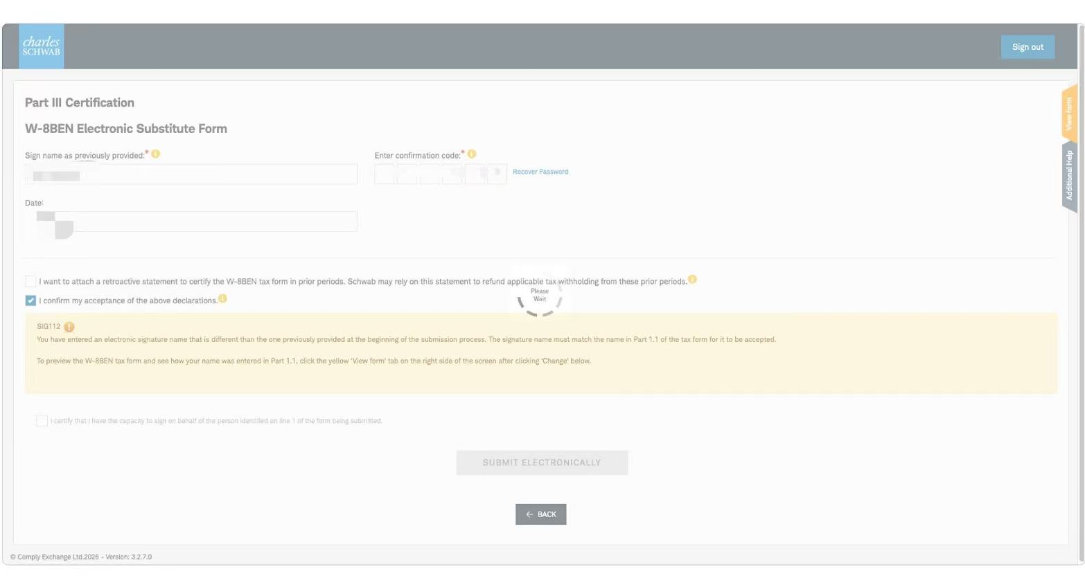Go back with the Back button
1085x576 pixels.
(541, 514)
